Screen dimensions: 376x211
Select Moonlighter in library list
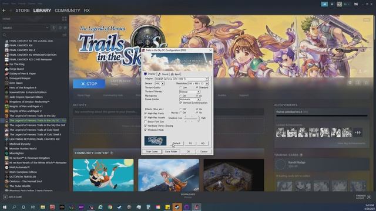click(16, 154)
